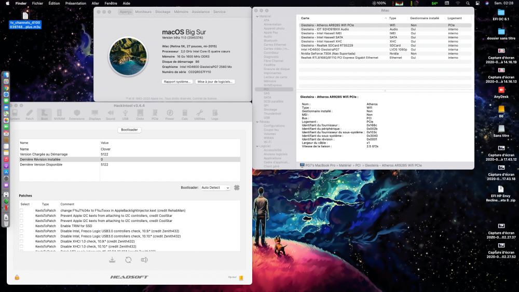Open Spotlight search in menu bar

(x=468, y=3)
